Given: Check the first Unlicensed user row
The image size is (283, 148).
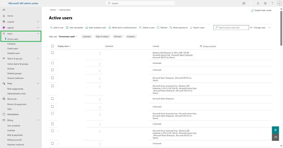Looking at the screenshot, I should (52, 63).
